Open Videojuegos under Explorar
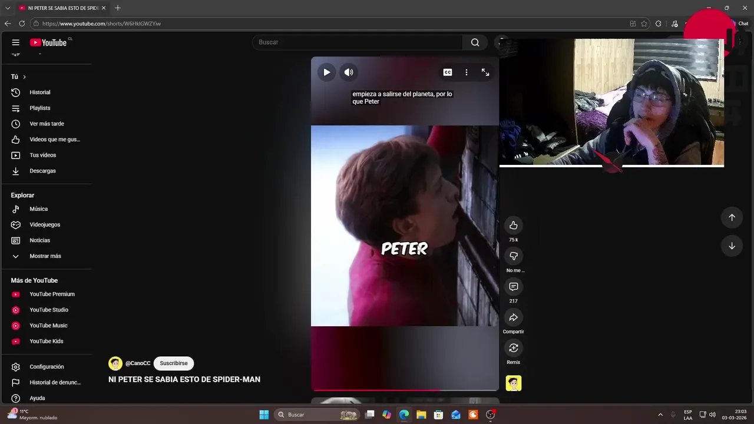The width and height of the screenshot is (754, 424). (47, 225)
